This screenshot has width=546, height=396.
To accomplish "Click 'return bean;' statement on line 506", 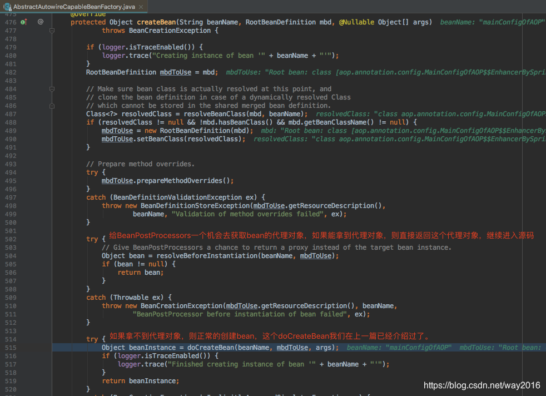I will coord(140,273).
